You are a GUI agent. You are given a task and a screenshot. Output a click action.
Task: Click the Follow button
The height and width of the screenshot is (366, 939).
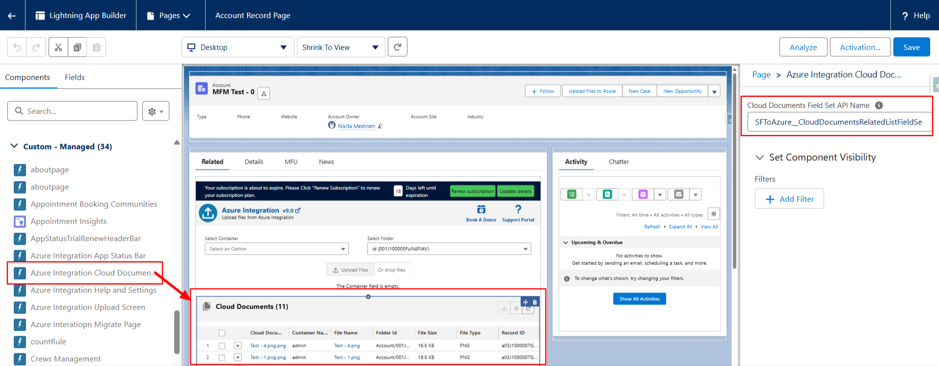coord(543,91)
